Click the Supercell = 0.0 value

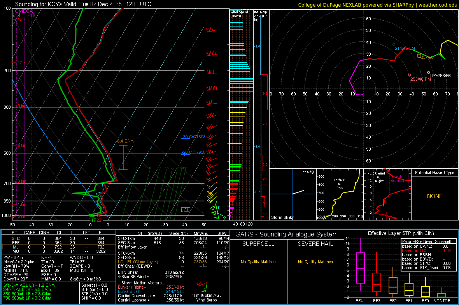coord(94,285)
